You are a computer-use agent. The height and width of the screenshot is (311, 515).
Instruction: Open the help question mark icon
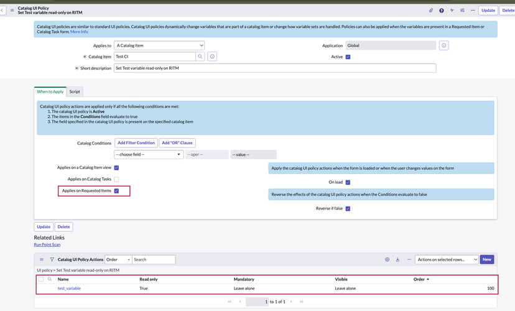tap(442, 11)
